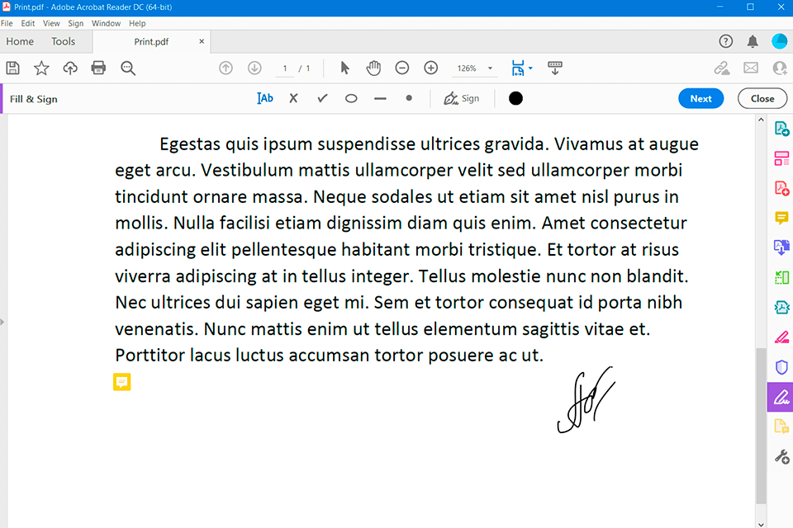Image resolution: width=793 pixels, height=528 pixels.
Task: Click the scroll down arrow
Action: point(761,525)
